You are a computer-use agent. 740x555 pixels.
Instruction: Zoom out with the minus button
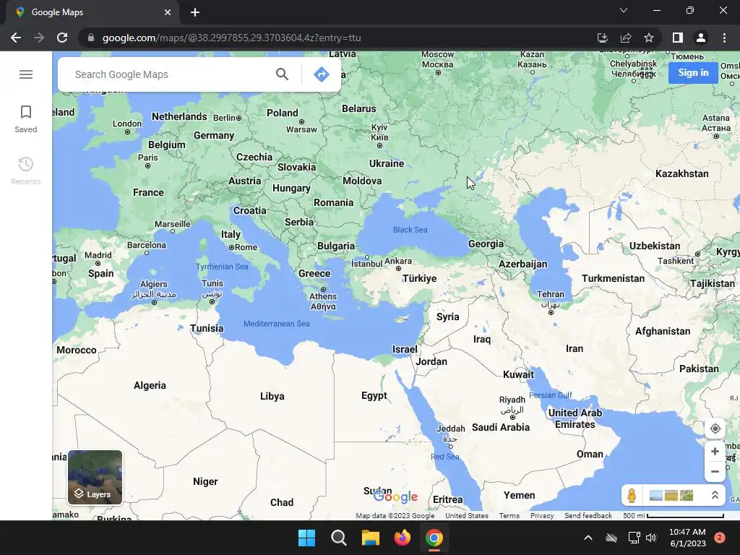(x=715, y=471)
